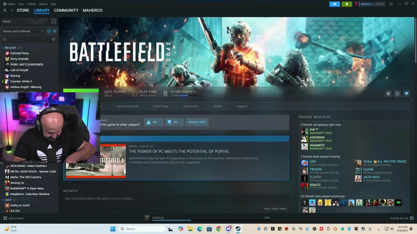
Task: Select Hollow Knight: Silksong in library
Action: point(26,87)
